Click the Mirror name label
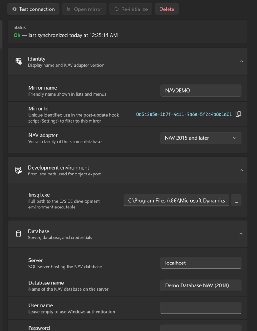This screenshot has width=257, height=331. pos(43,88)
